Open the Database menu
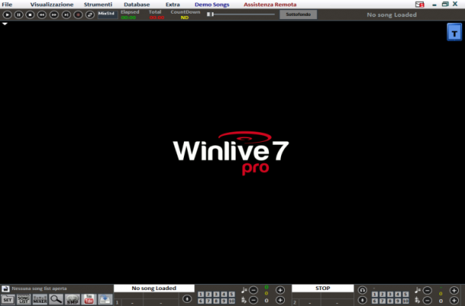The image size is (465, 306). (137, 5)
